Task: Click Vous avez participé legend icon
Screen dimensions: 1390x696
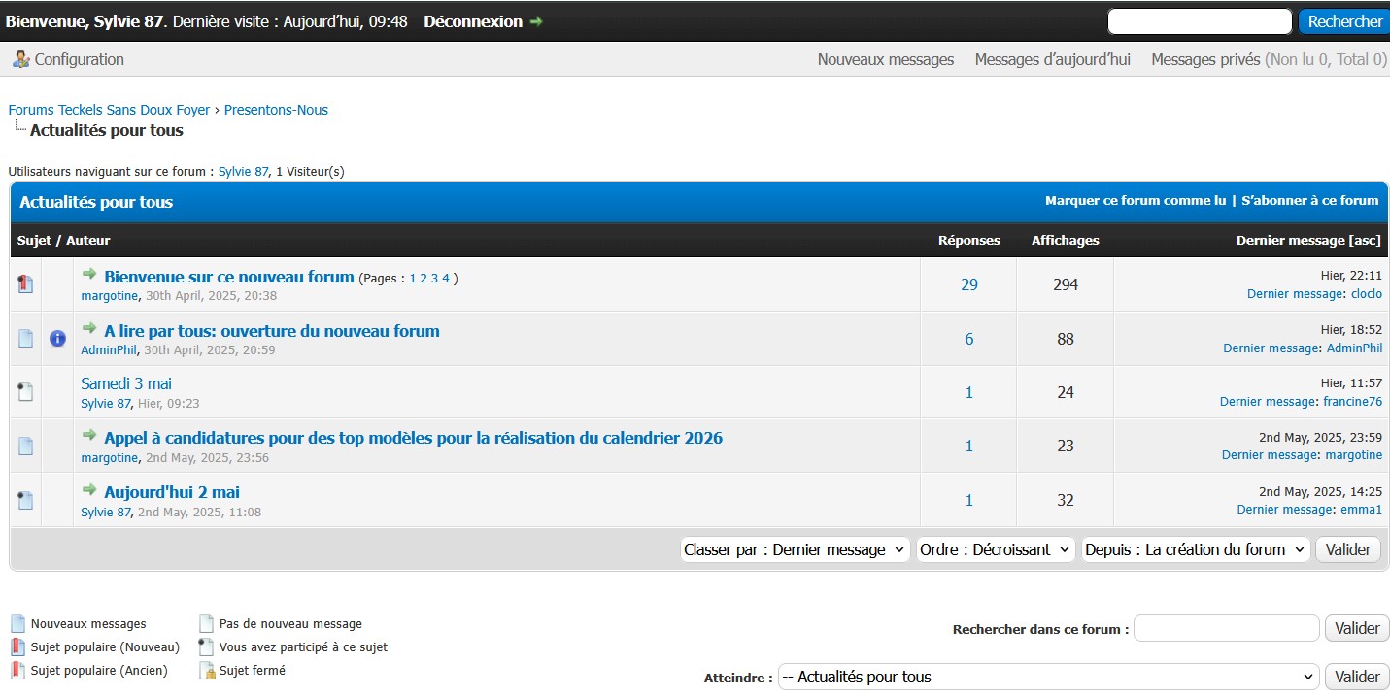Action: (x=206, y=647)
